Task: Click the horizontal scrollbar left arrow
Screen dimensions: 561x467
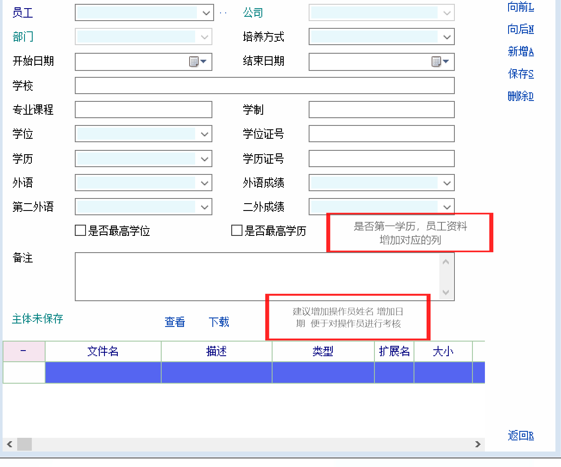Action: [9, 444]
